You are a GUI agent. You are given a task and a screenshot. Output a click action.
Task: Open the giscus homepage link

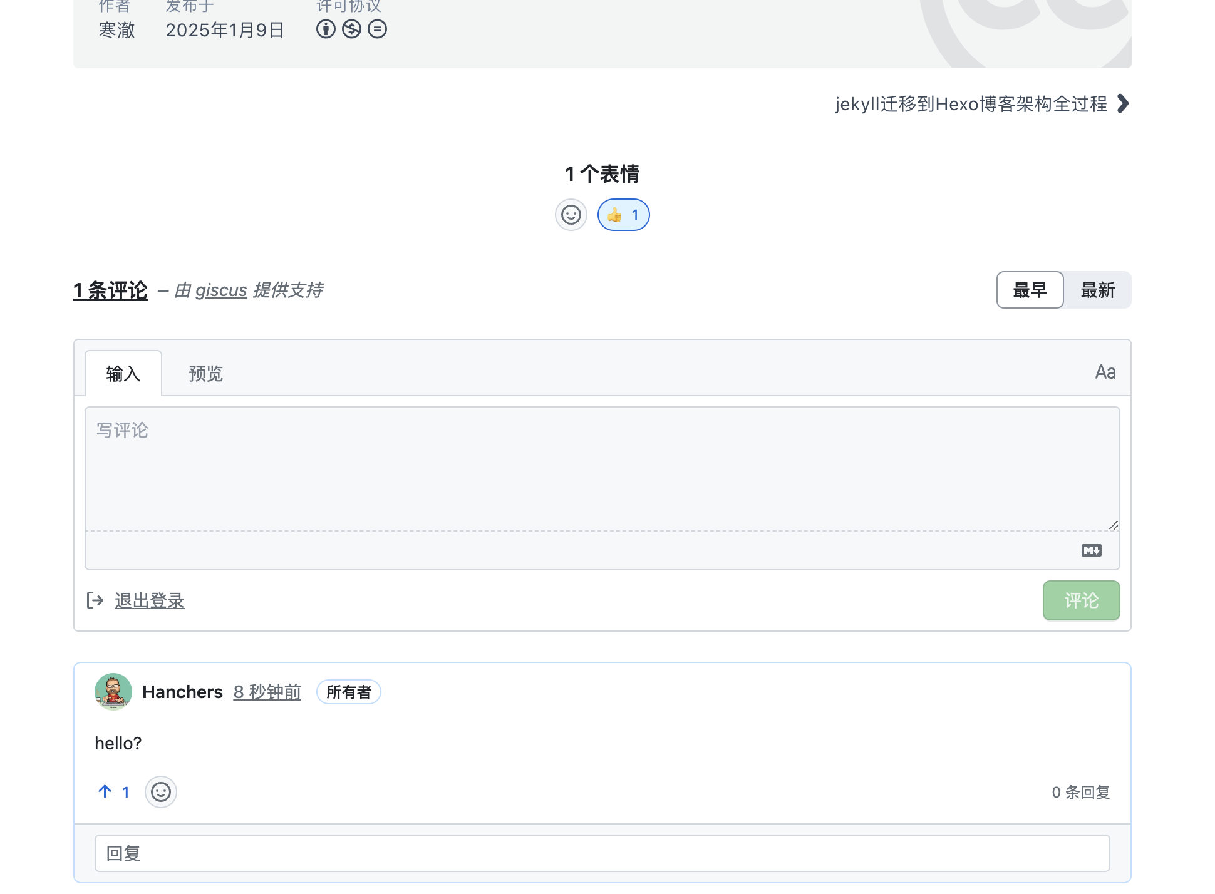pyautogui.click(x=220, y=290)
